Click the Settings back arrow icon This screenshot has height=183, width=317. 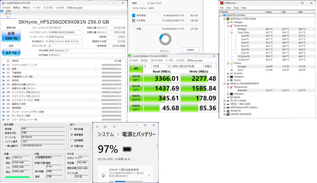click(x=97, y=127)
